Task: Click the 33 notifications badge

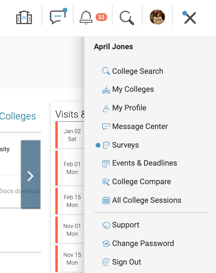Action: (x=101, y=17)
